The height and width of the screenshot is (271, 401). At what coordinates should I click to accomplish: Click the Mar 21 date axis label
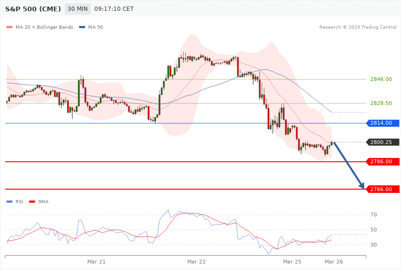(x=96, y=262)
